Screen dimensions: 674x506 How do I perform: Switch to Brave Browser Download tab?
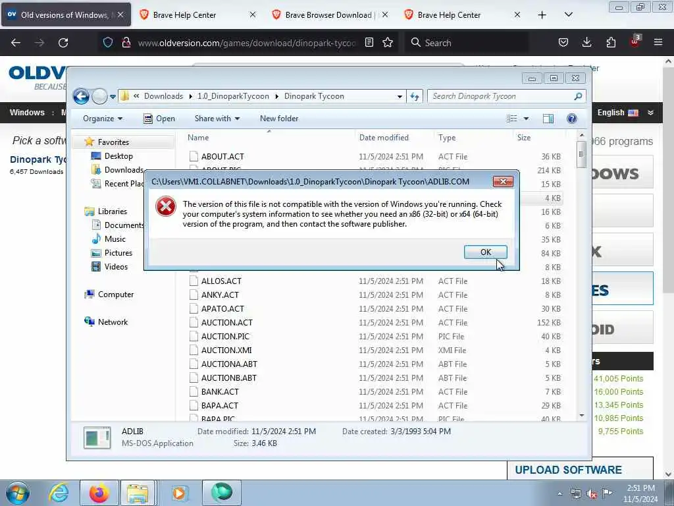(330, 15)
